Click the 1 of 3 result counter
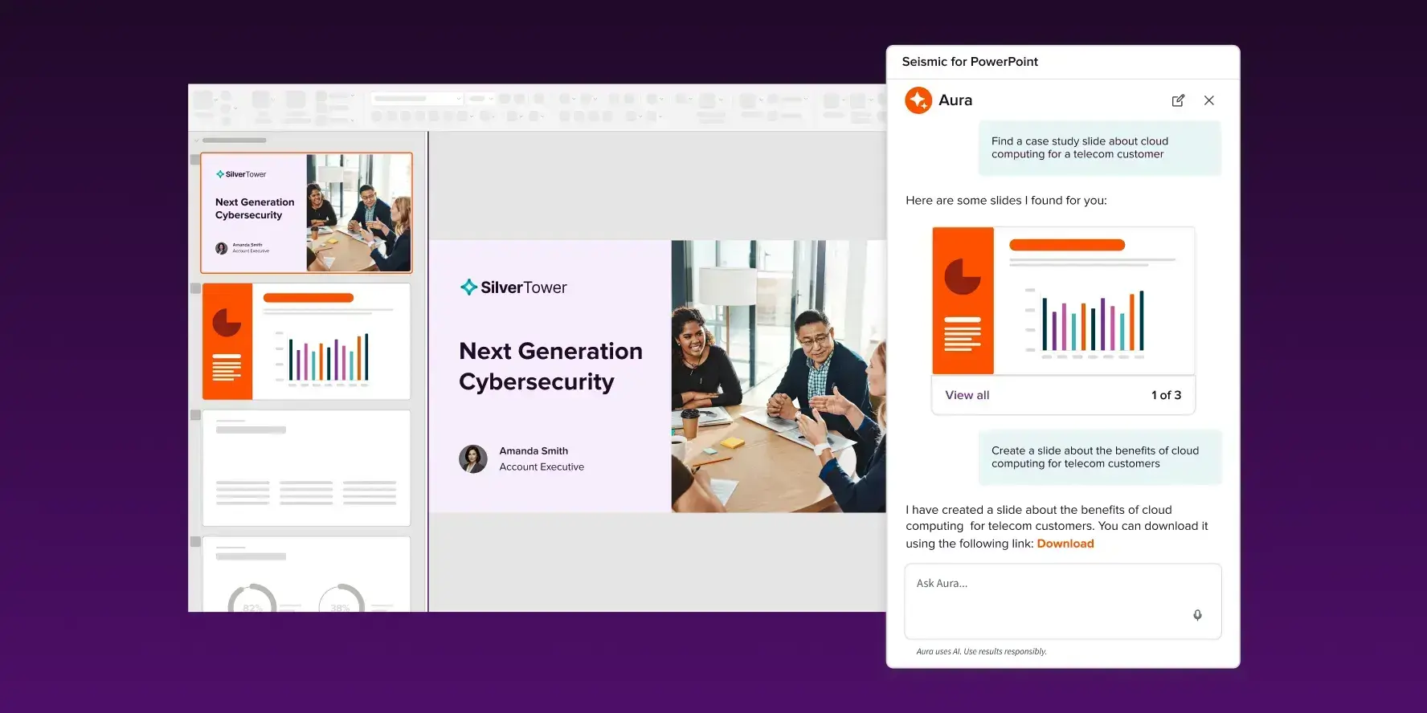 [x=1166, y=395]
